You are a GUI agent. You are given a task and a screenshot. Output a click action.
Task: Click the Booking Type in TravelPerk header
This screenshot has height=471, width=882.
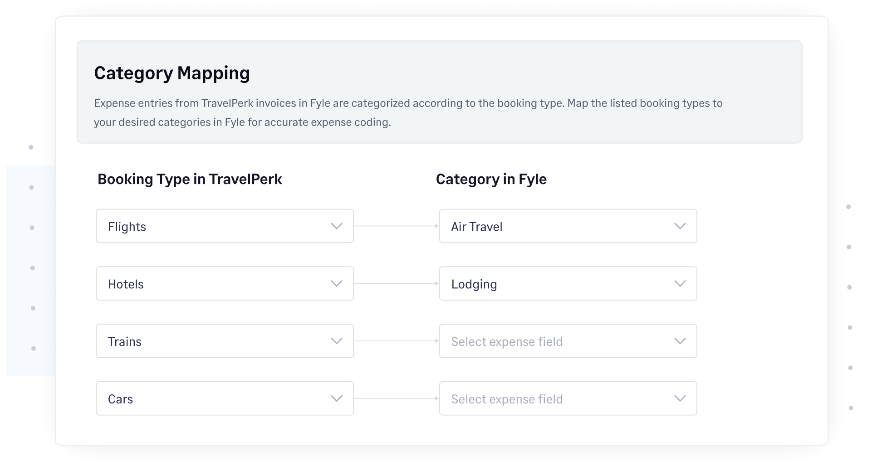point(190,180)
